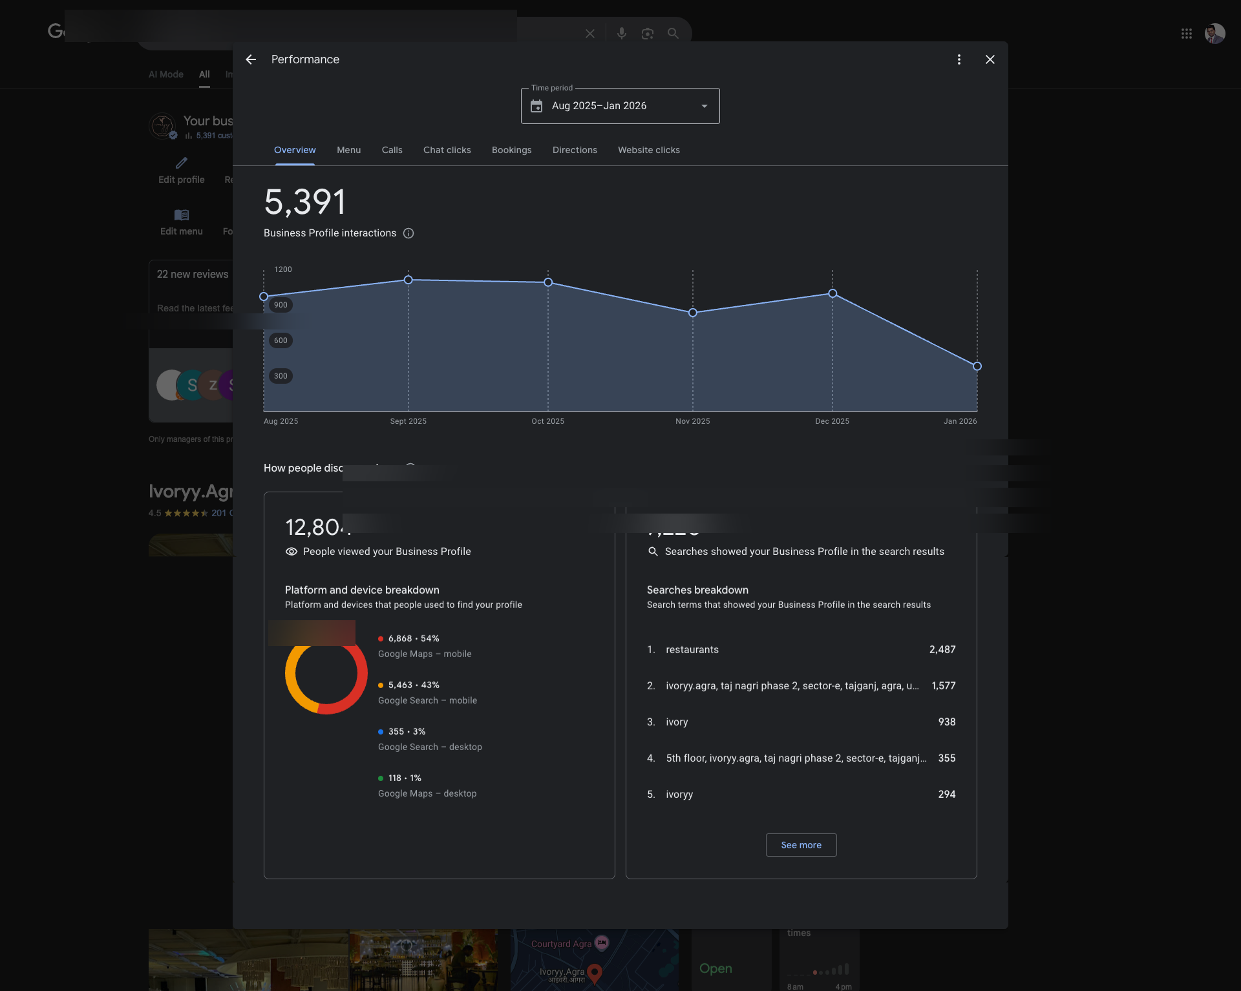Click the 5,391 interactions total
This screenshot has height=991, width=1241.
click(305, 202)
